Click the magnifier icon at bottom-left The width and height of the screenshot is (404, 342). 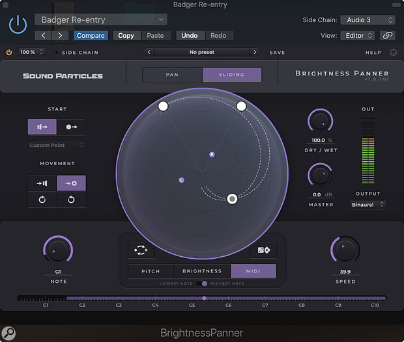coord(8,334)
